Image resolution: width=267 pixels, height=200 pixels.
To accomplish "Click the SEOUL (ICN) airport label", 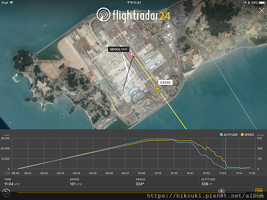I will (118, 49).
